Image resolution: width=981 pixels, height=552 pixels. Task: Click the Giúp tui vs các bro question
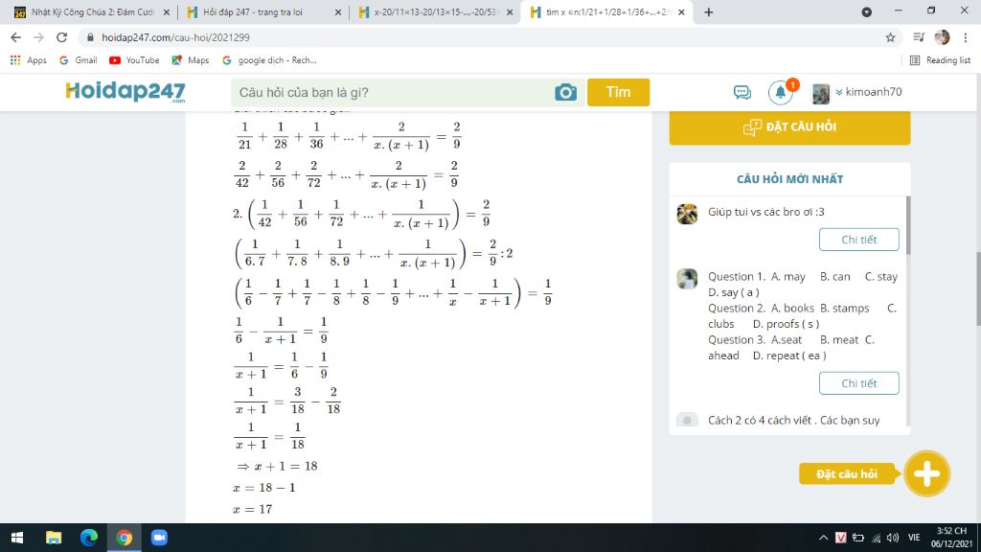(x=765, y=212)
